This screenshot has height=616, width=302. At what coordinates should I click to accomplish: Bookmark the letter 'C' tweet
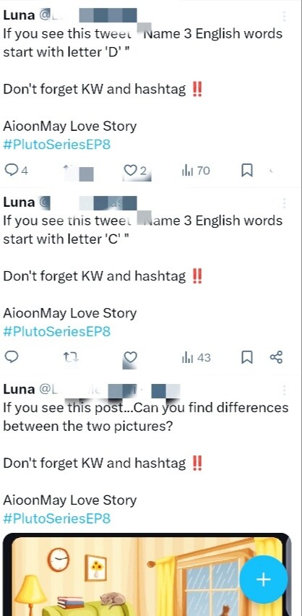point(246,357)
